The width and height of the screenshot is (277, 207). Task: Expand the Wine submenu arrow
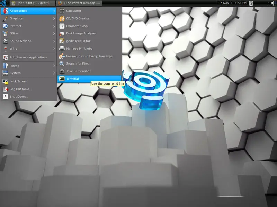pos(54,49)
